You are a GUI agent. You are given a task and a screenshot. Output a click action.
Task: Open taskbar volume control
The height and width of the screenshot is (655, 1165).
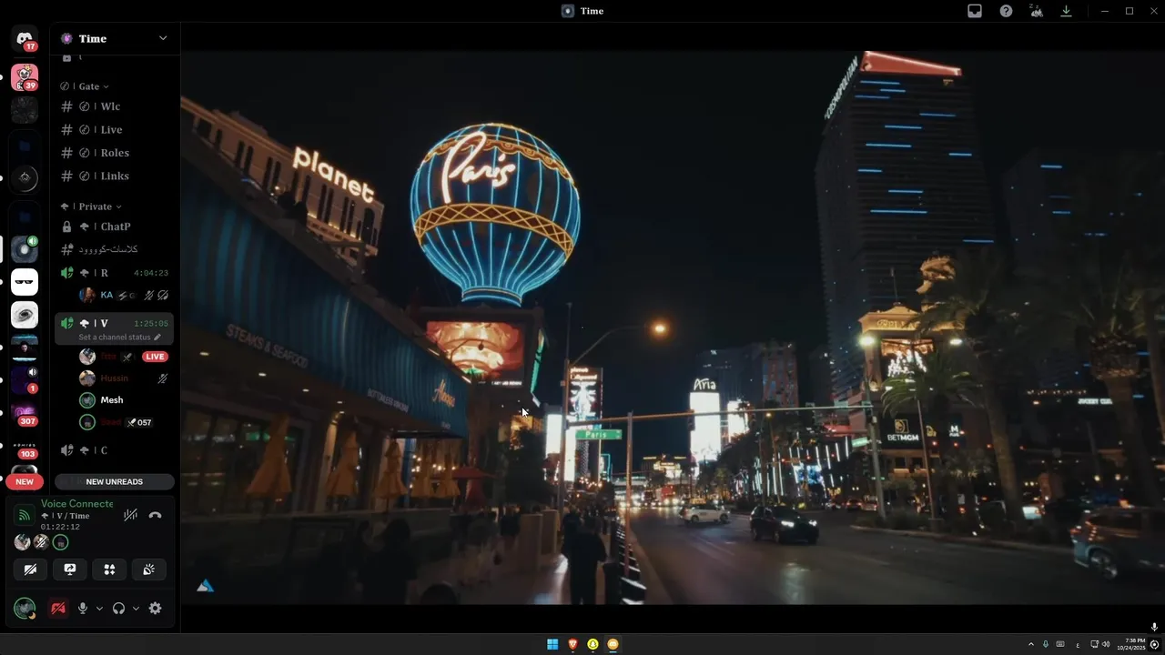click(1106, 644)
